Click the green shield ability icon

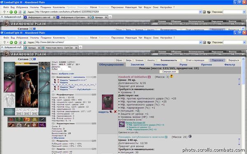[19, 120]
